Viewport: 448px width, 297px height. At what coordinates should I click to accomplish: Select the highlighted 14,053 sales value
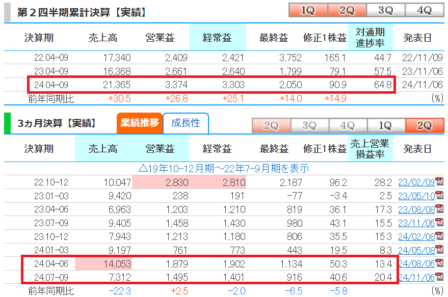(117, 264)
